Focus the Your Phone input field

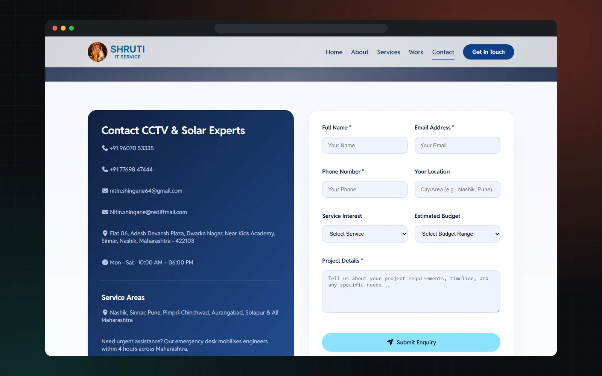click(365, 190)
